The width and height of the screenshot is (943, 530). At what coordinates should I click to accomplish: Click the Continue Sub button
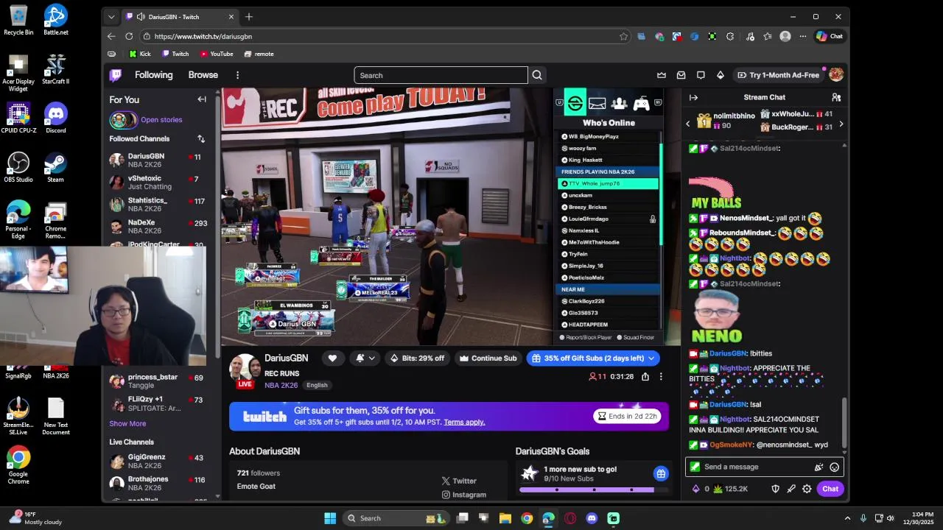(488, 358)
